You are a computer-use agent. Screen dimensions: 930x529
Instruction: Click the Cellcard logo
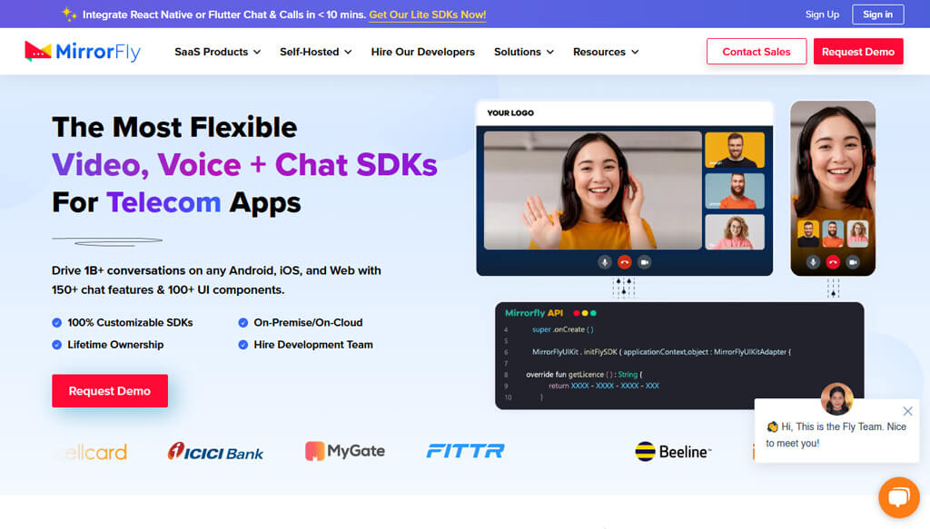click(92, 452)
